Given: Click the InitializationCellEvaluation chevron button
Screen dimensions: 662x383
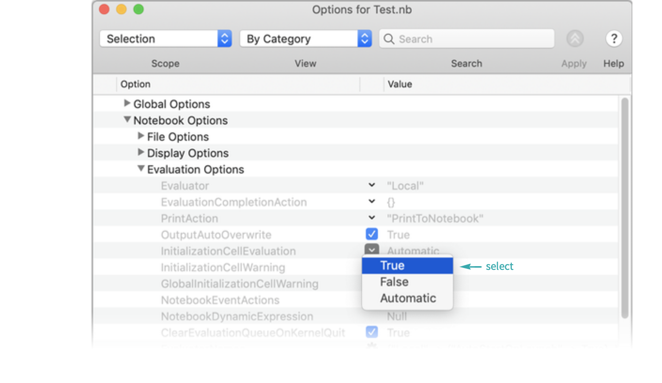Looking at the screenshot, I should tap(371, 250).
